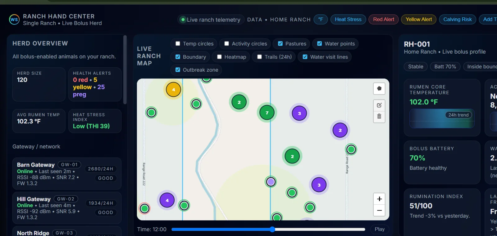
Task: Enable the Heatmap layer
Action: [x=219, y=57]
